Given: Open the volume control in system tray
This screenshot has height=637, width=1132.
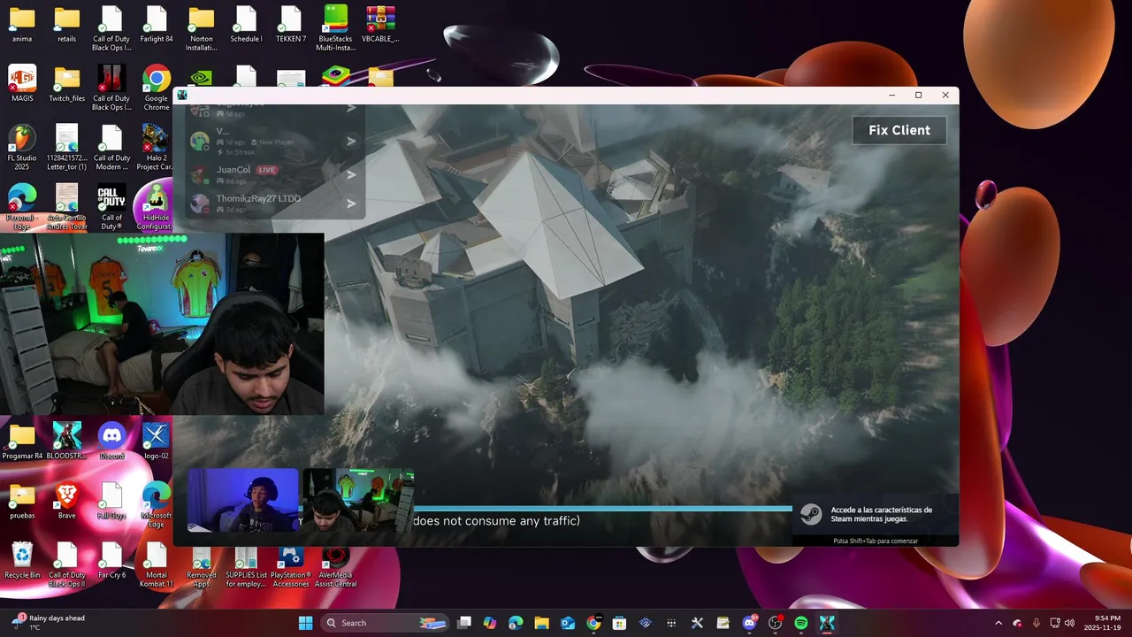Looking at the screenshot, I should click(x=1069, y=623).
